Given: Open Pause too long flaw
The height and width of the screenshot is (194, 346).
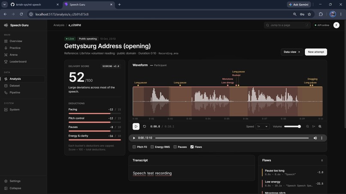Looking at the screenshot, I should coord(293,173).
